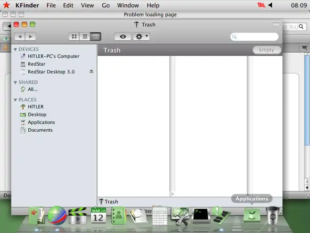310x233 pixels.
Task: Switch to icon view
Action: coord(74,37)
